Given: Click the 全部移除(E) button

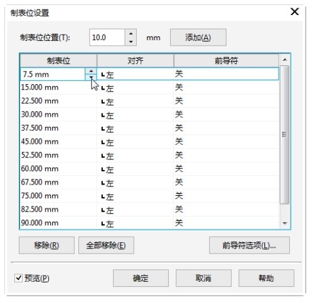Looking at the screenshot, I should pos(106,245).
